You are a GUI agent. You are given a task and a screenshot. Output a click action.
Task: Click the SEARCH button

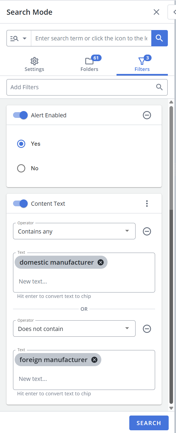point(149,423)
